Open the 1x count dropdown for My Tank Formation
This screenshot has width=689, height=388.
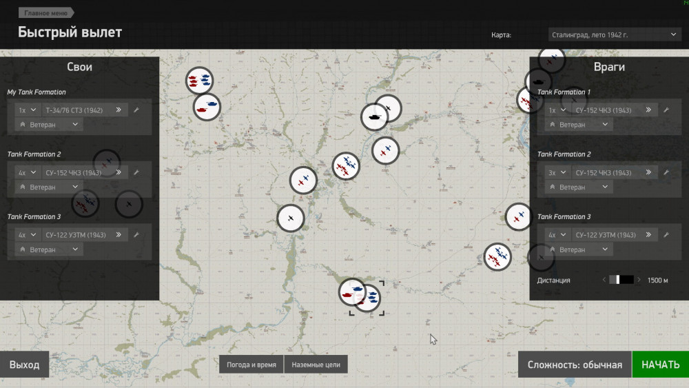(28, 110)
